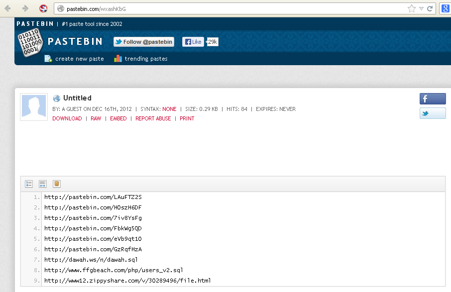Like Pastebin on Facebook

193,42
